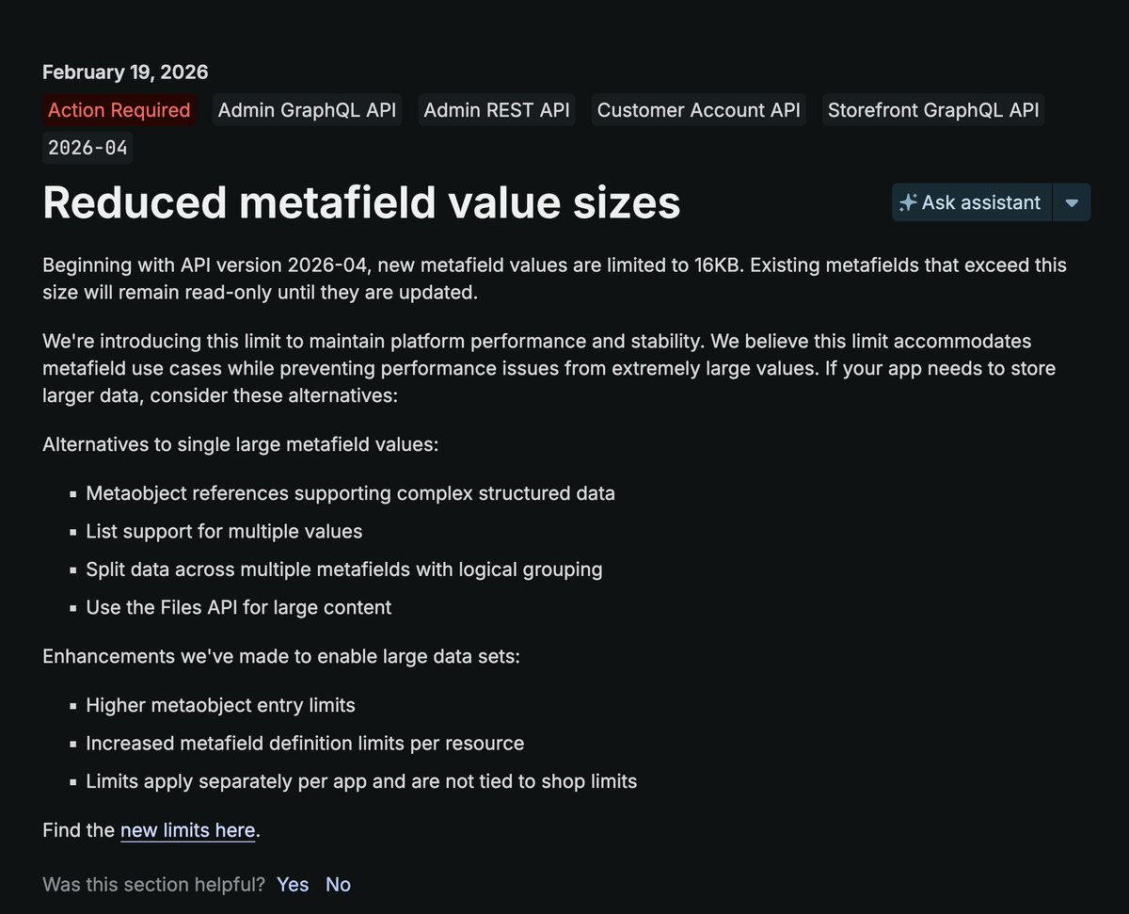Click Increased metafield definition limits per resource
The image size is (1129, 914).
[x=305, y=744]
